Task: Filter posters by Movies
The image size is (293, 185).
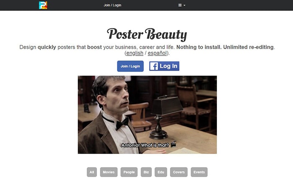Action: coord(109,172)
